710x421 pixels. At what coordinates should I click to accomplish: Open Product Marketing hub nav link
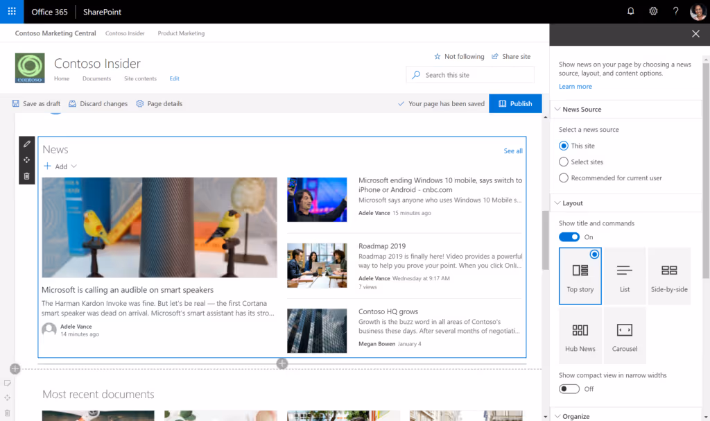(x=181, y=33)
